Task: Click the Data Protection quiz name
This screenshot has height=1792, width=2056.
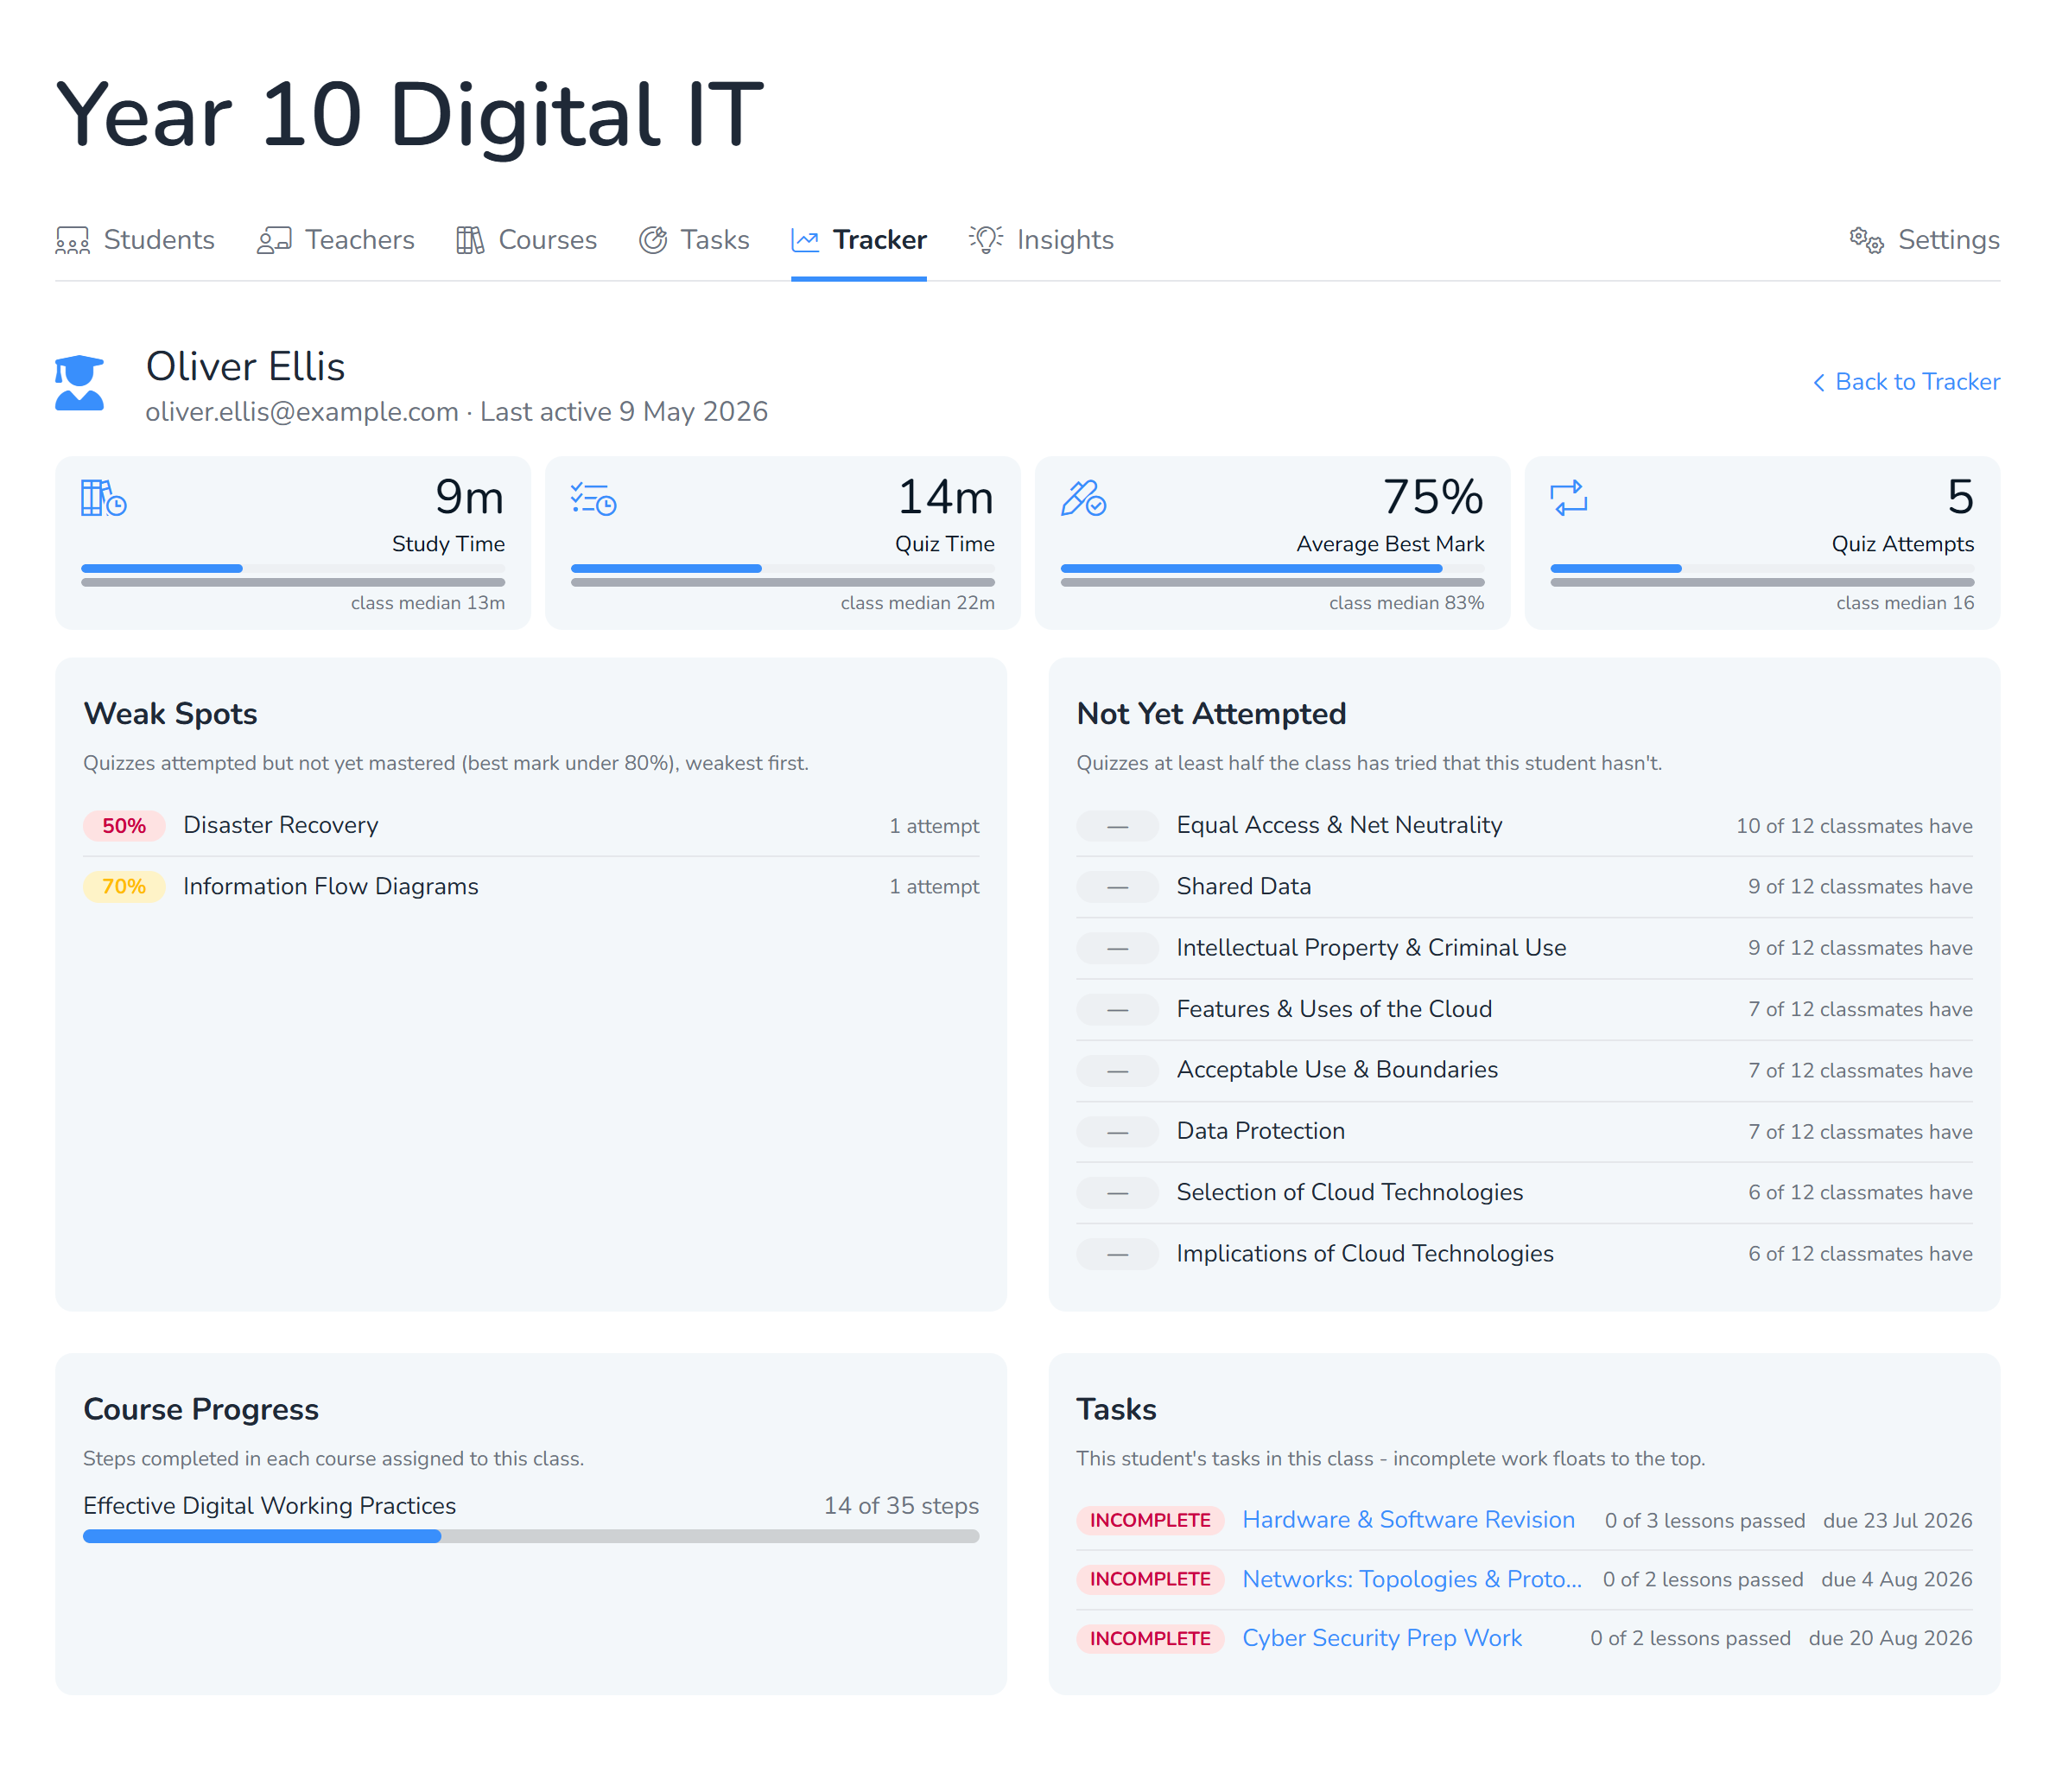Action: pyautogui.click(x=1260, y=1131)
